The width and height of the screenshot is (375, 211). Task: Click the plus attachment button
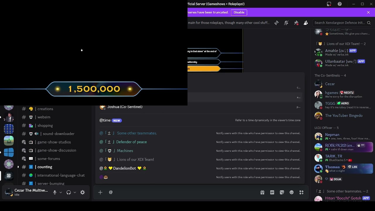100,193
